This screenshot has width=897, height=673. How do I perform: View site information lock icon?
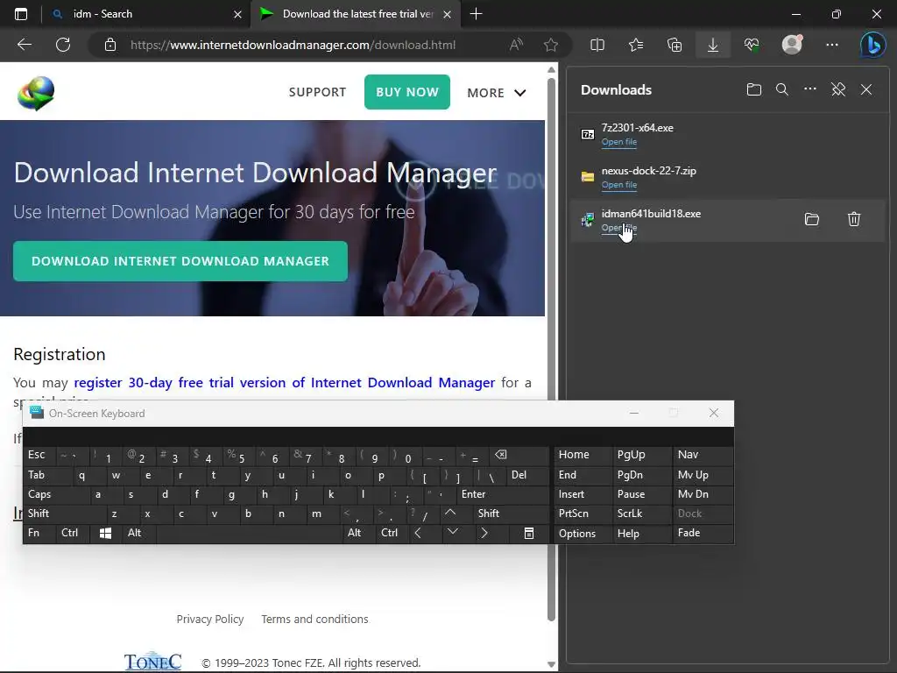click(x=110, y=45)
